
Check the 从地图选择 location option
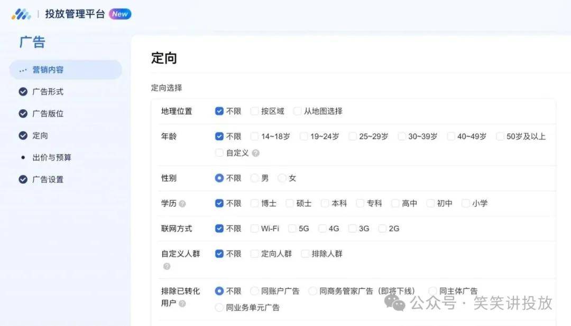[297, 111]
